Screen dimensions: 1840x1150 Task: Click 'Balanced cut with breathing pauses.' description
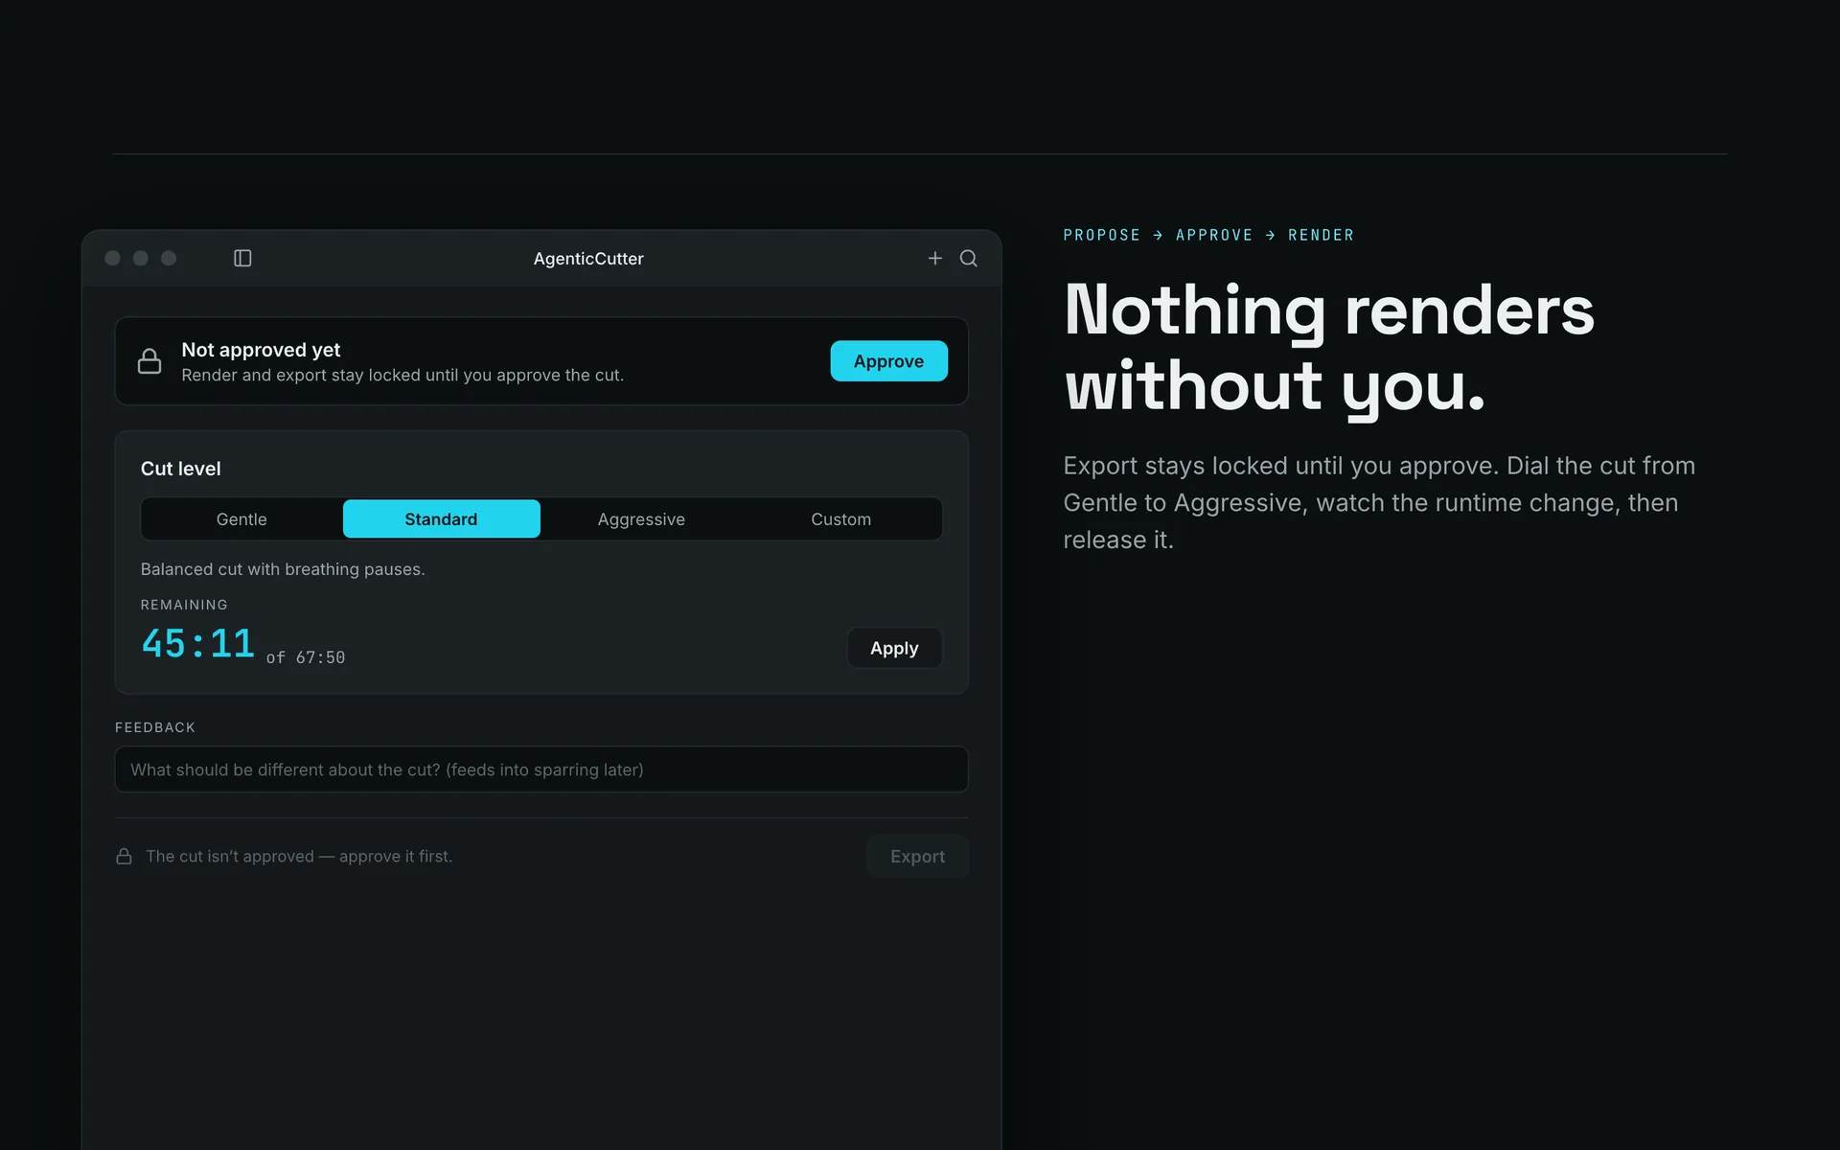coord(283,569)
